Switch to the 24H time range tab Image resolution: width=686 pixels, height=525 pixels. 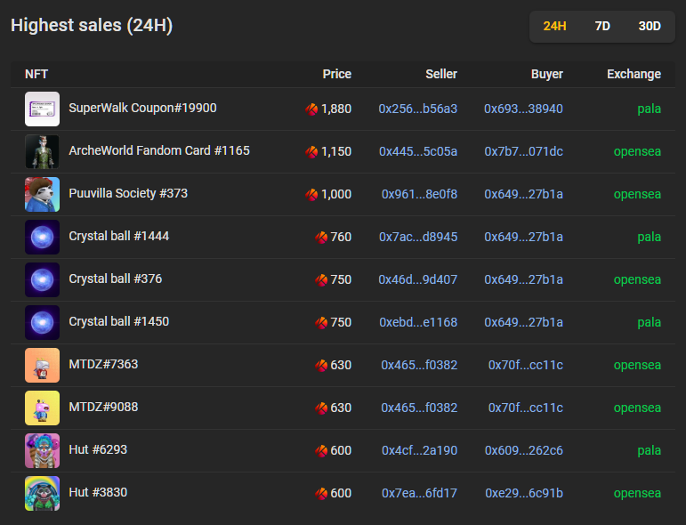(x=554, y=27)
